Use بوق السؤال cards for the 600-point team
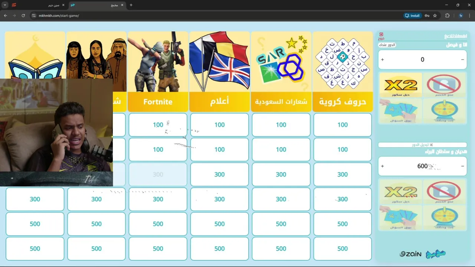Image resolution: width=475 pixels, height=267 pixels. (x=400, y=218)
